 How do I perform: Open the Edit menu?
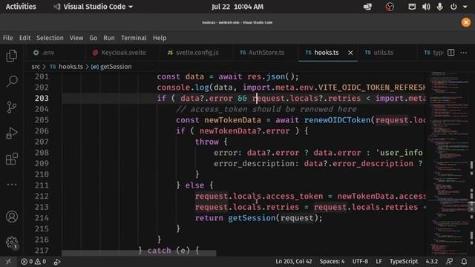pyautogui.click(x=24, y=38)
